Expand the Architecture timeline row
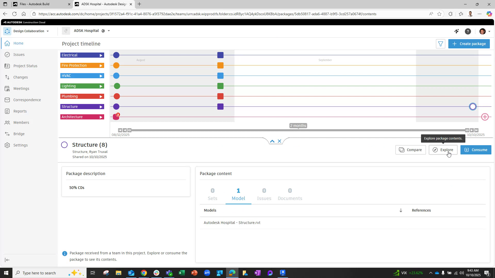 [101, 117]
